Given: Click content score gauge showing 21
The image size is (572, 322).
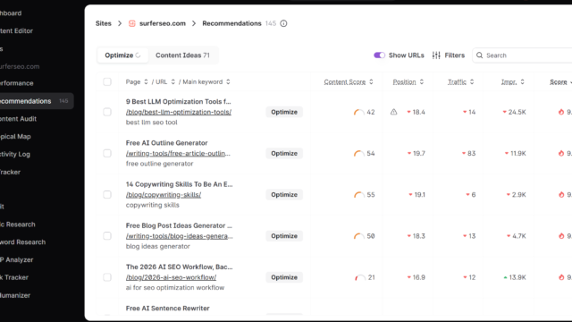Looking at the screenshot, I should [359, 277].
